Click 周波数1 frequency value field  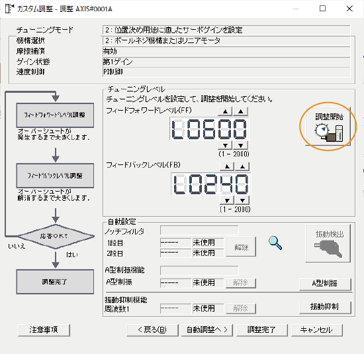click(175, 309)
